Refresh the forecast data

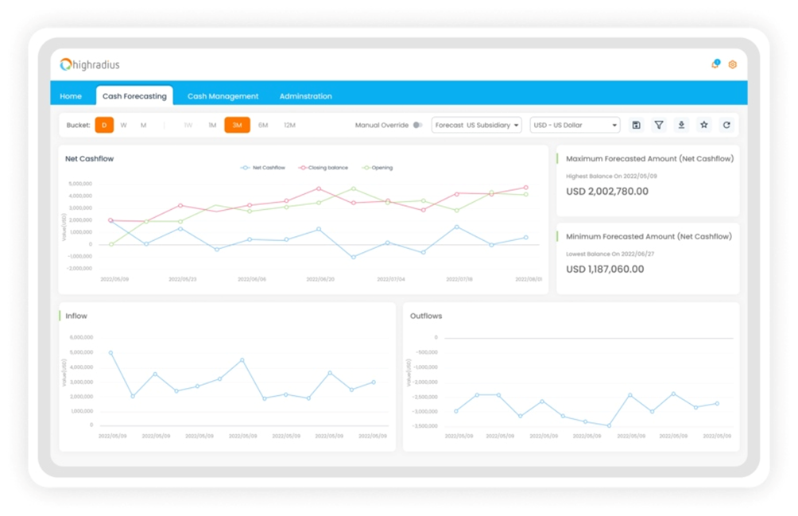(x=727, y=125)
